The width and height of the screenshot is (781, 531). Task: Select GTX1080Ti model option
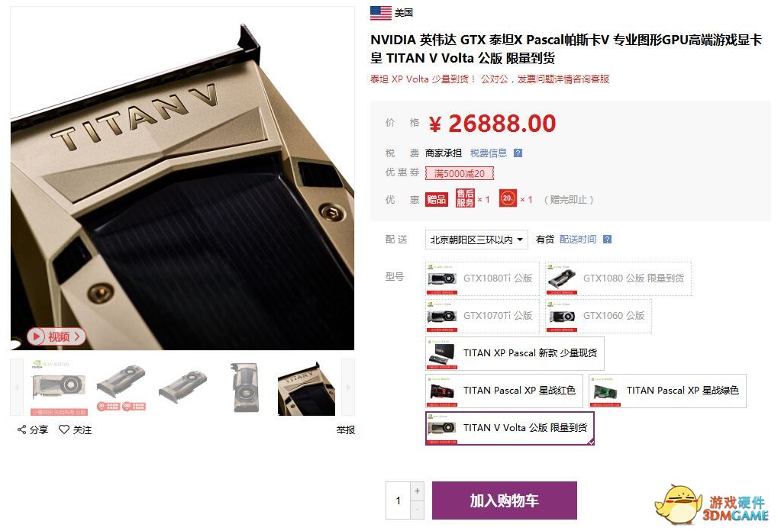[482, 278]
